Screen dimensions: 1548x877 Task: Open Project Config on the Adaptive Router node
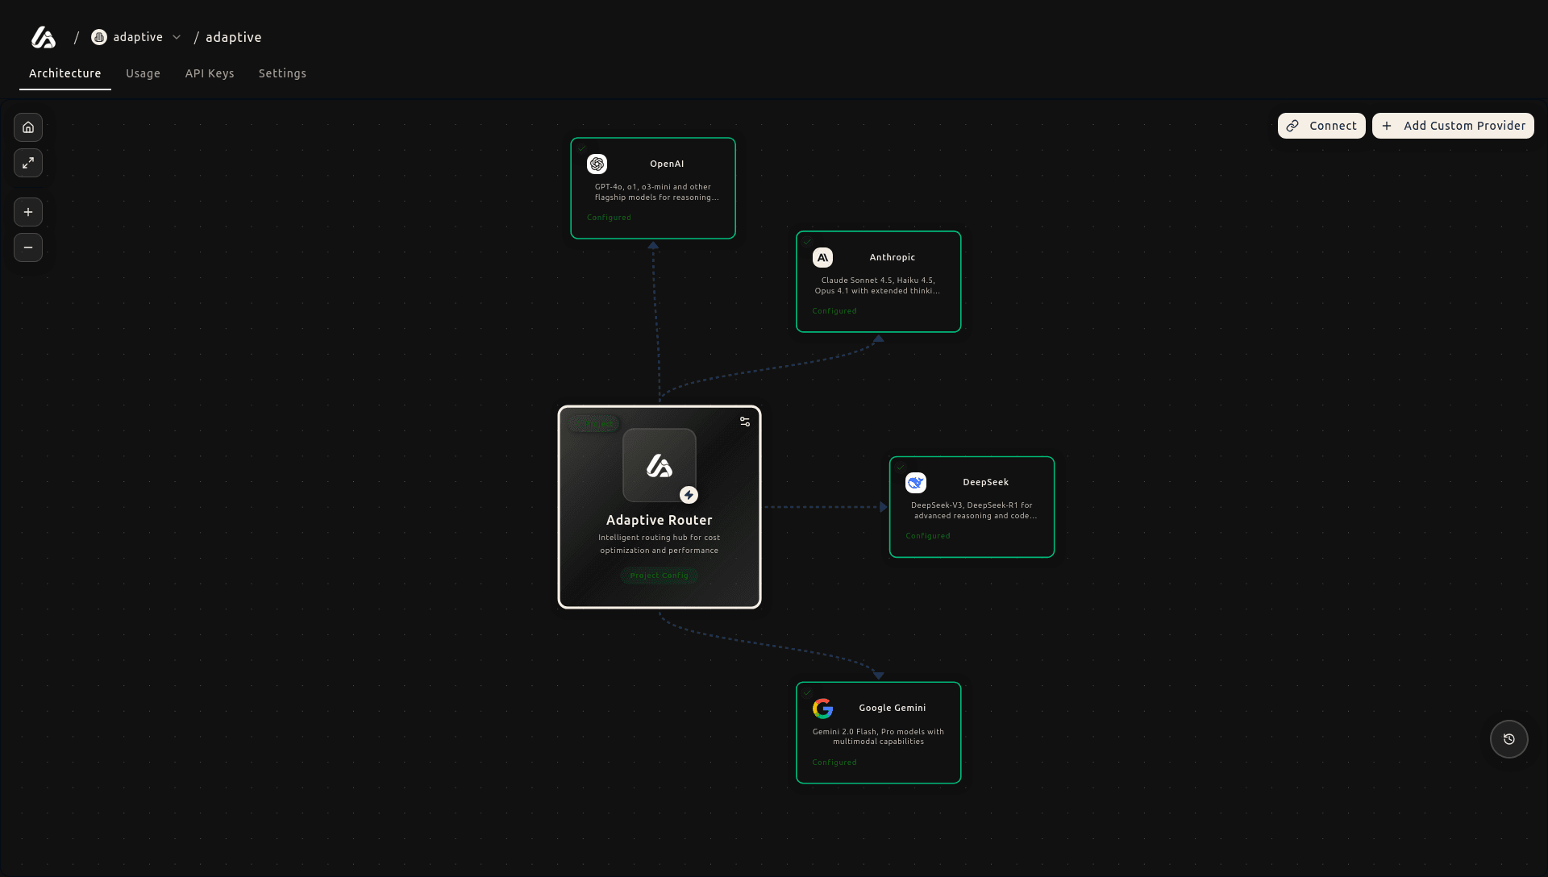(x=659, y=575)
